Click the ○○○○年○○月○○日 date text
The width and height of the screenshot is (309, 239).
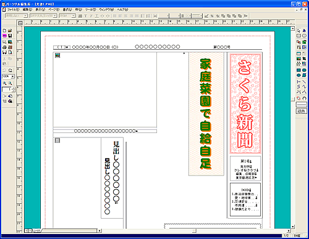tap(95, 47)
